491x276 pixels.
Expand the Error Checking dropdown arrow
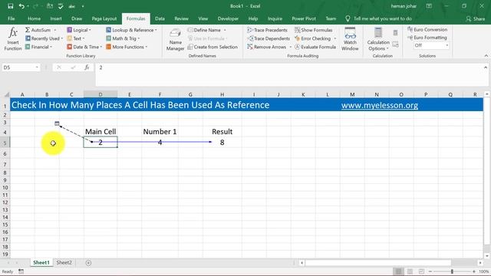click(x=334, y=38)
